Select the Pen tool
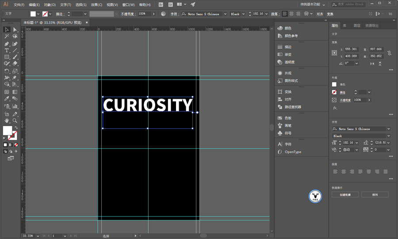Image resolution: width=398 pixels, height=239 pixels. click(7, 44)
